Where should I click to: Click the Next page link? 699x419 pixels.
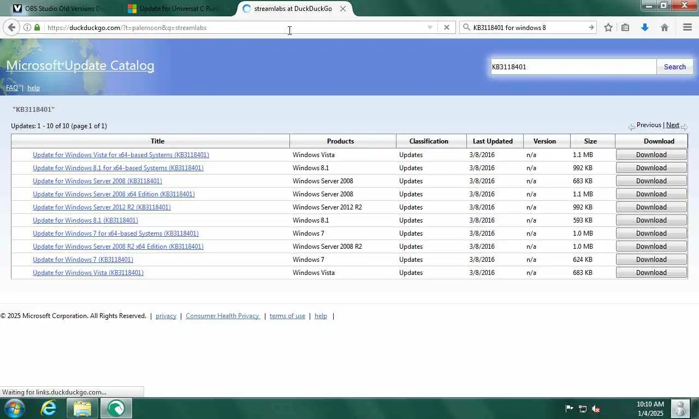(x=673, y=125)
